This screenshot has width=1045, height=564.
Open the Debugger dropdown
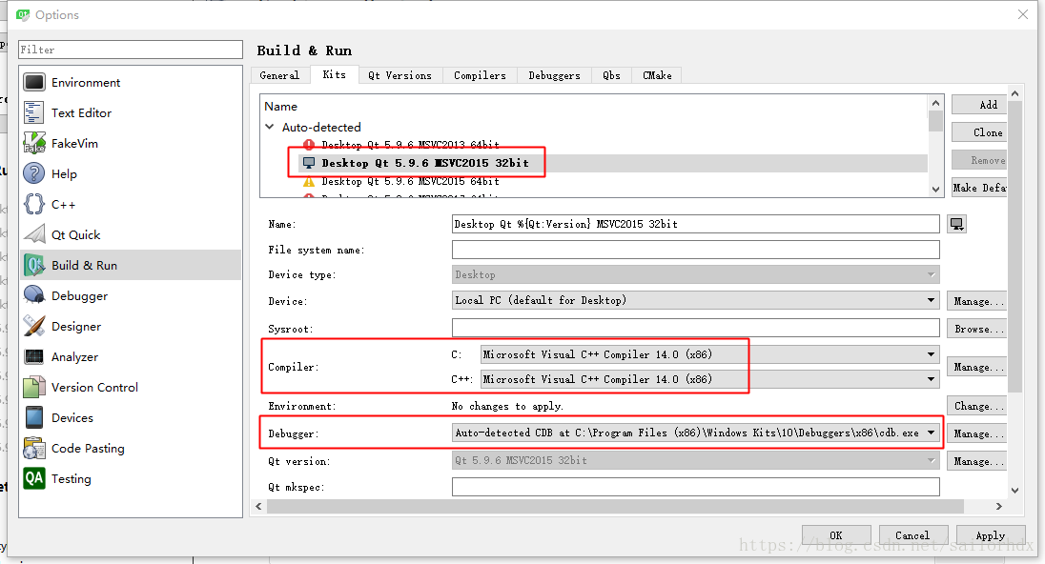pos(696,433)
